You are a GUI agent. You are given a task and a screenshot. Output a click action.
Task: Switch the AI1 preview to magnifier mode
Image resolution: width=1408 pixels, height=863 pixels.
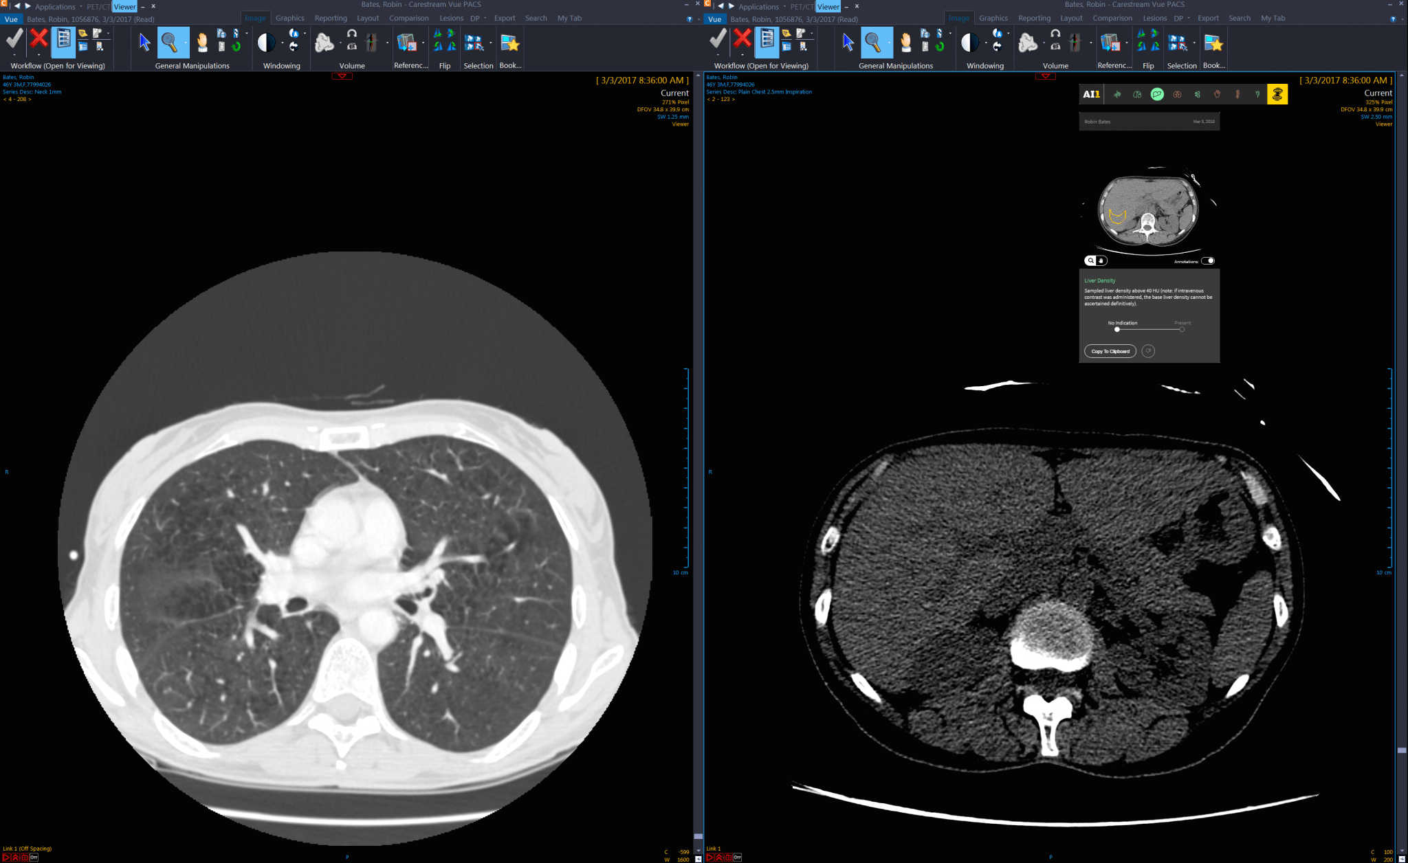coord(1090,260)
